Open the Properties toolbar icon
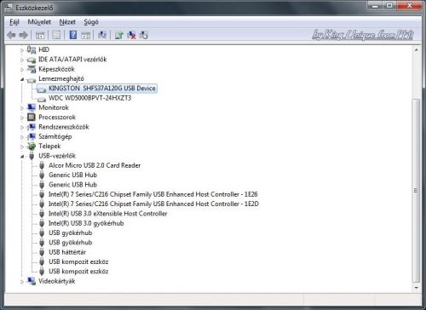Screen dimensions: 426x310 click(56, 35)
